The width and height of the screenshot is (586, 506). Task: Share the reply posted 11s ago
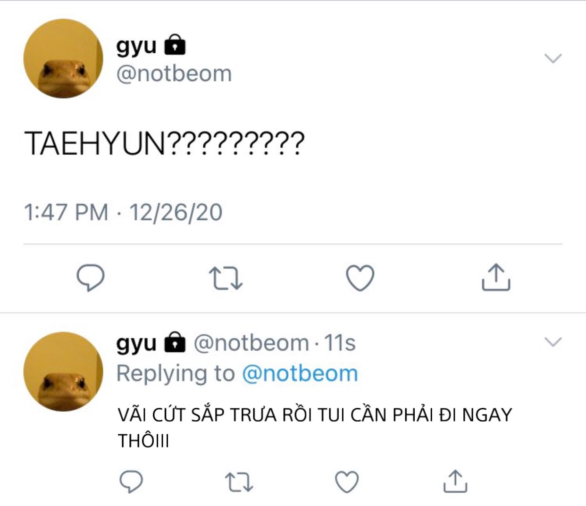point(455,481)
